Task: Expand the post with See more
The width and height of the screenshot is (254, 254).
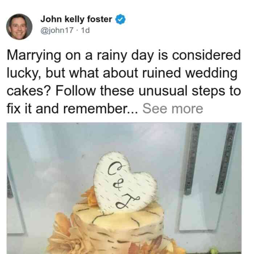Action: (173, 109)
